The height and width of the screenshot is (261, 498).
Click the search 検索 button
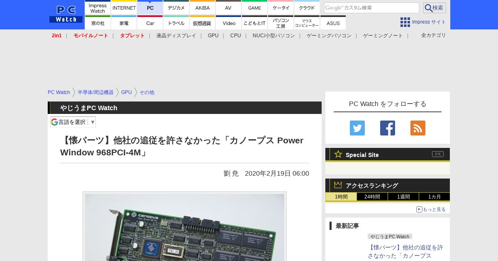tap(435, 8)
